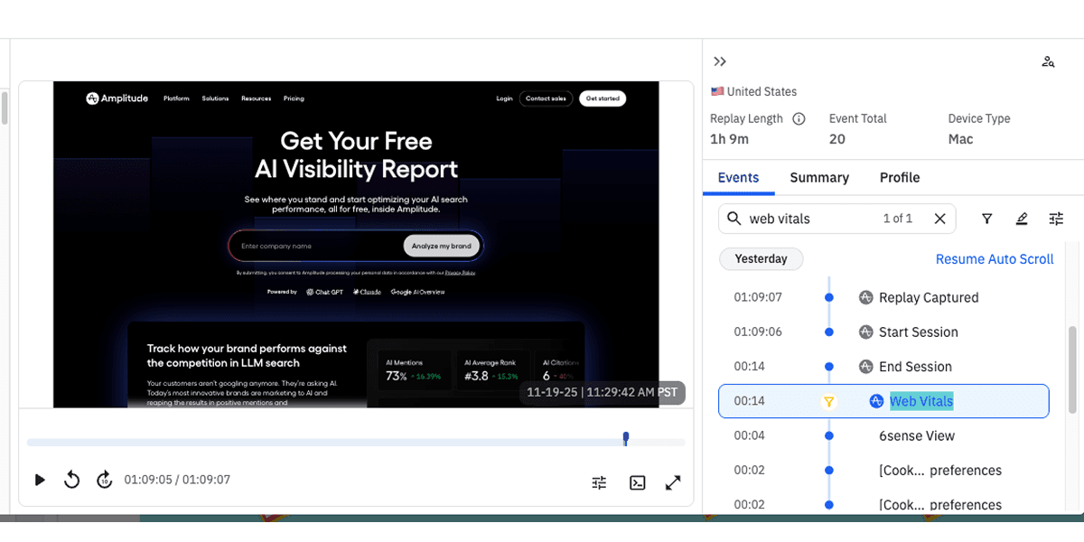Select the annotation highlighter icon
Viewport: 1084px width, 542px height.
coord(1021,219)
